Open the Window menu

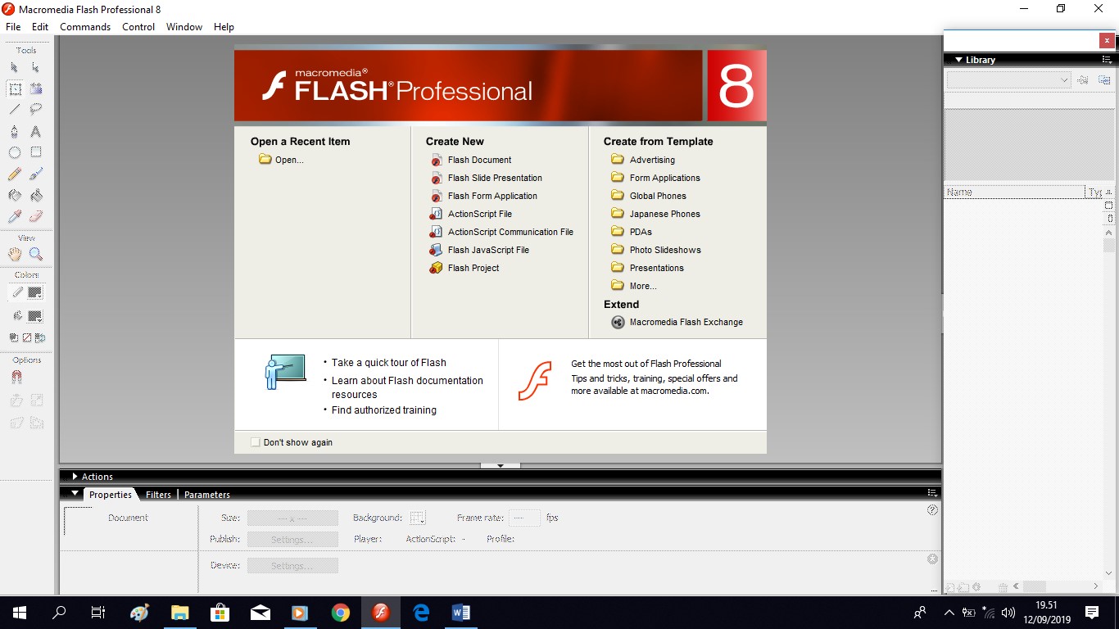point(184,27)
